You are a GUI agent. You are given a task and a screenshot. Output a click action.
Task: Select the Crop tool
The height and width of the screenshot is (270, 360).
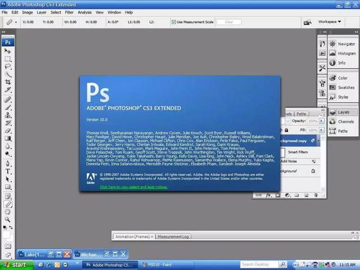[x=8, y=82]
